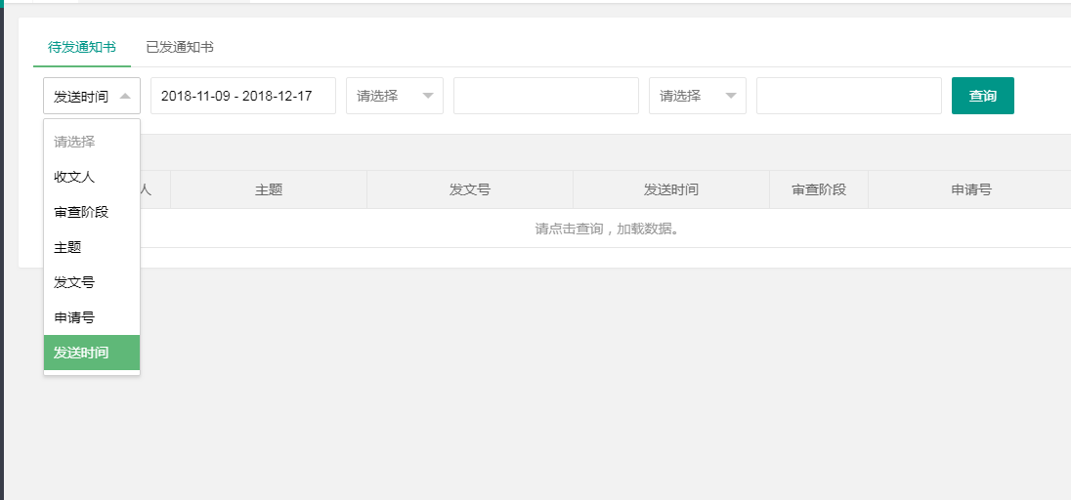Click the text box immediately left of 查询
Image resolution: width=1071 pixels, height=500 pixels.
(x=848, y=96)
